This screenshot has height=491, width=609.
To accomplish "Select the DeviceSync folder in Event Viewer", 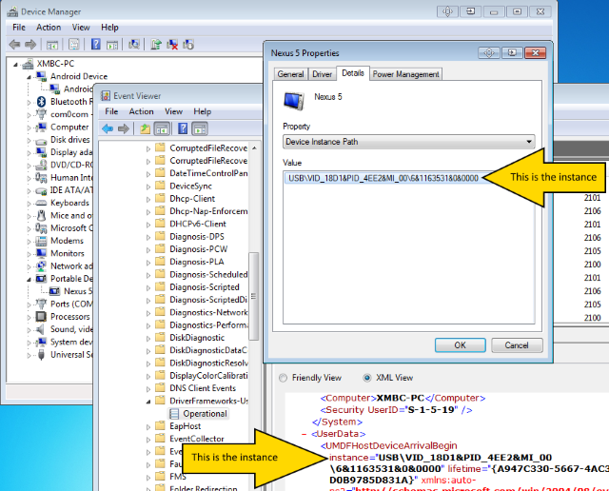I will (x=190, y=187).
